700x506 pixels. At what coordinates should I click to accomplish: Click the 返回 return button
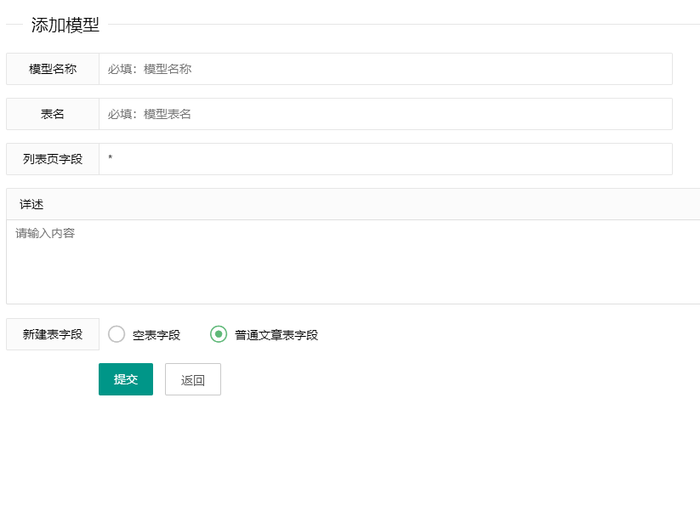point(192,379)
